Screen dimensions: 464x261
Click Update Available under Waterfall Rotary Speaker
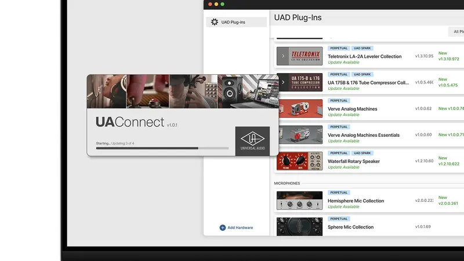point(343,167)
